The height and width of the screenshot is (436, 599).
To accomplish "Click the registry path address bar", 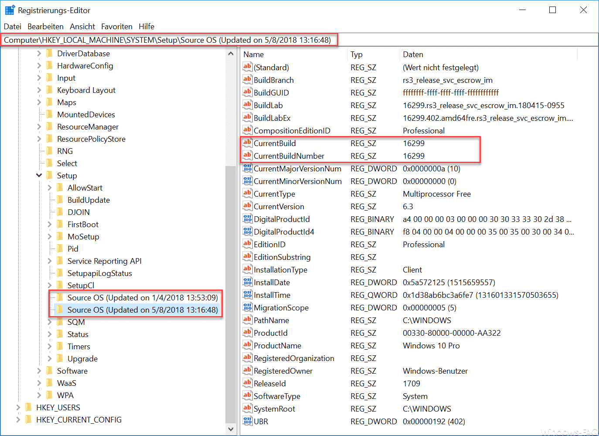I will coord(299,40).
